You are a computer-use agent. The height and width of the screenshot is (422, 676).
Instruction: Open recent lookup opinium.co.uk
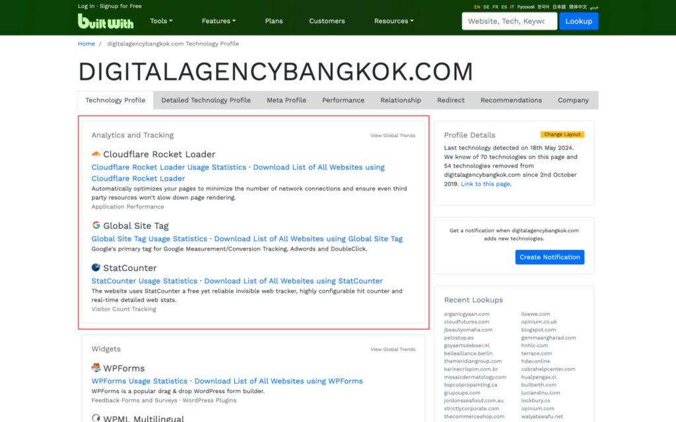[539, 322]
